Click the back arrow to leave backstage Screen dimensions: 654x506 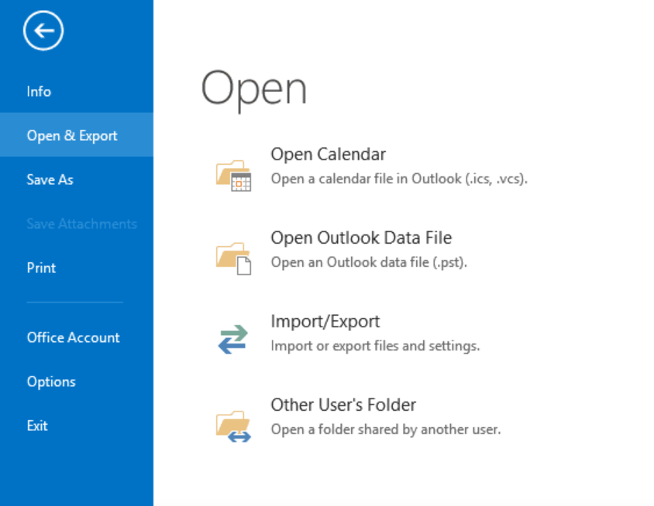click(x=43, y=31)
